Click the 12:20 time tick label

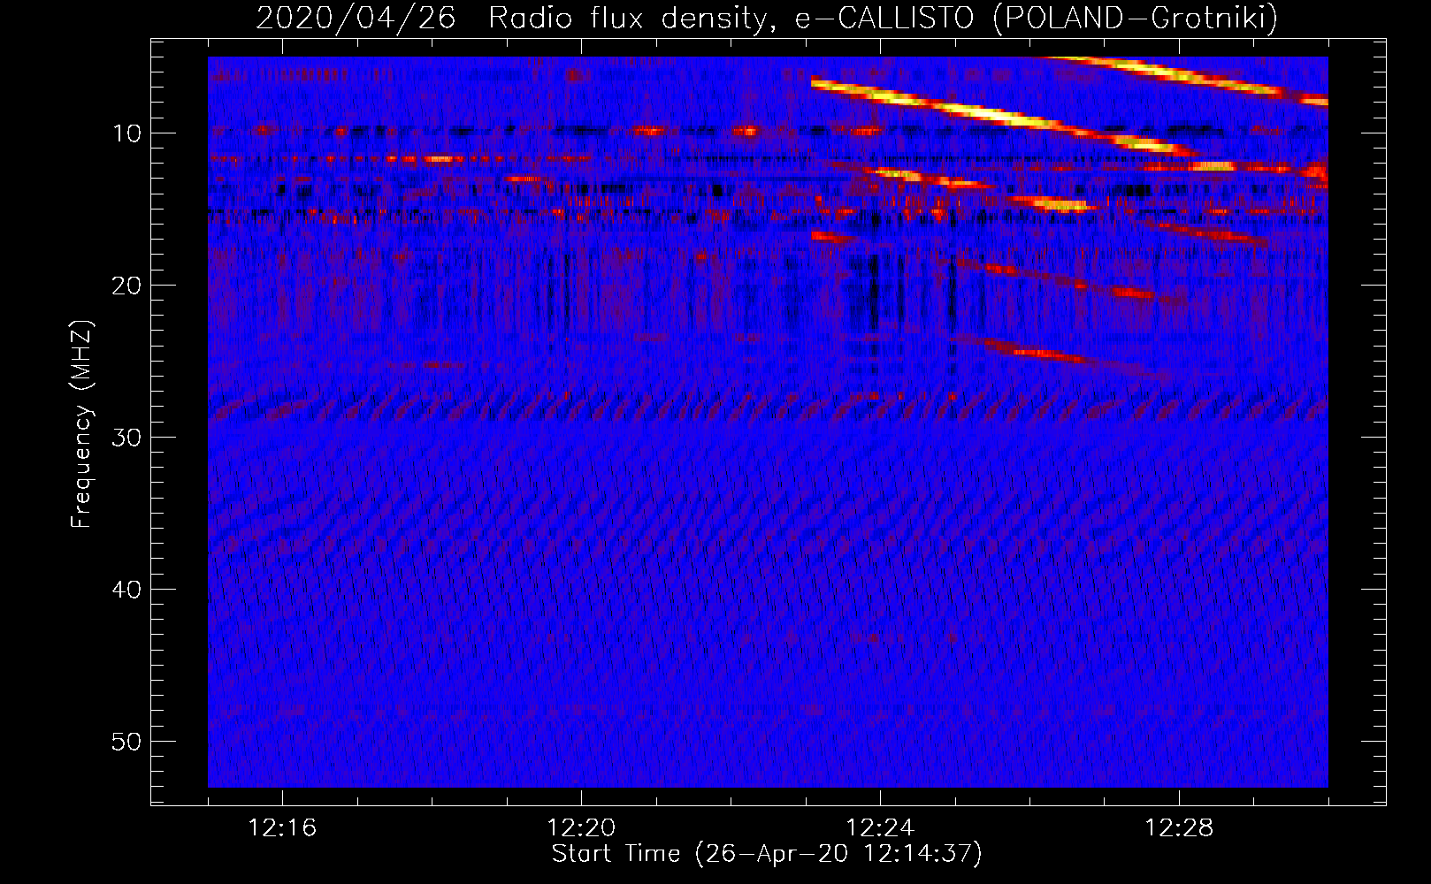[581, 828]
